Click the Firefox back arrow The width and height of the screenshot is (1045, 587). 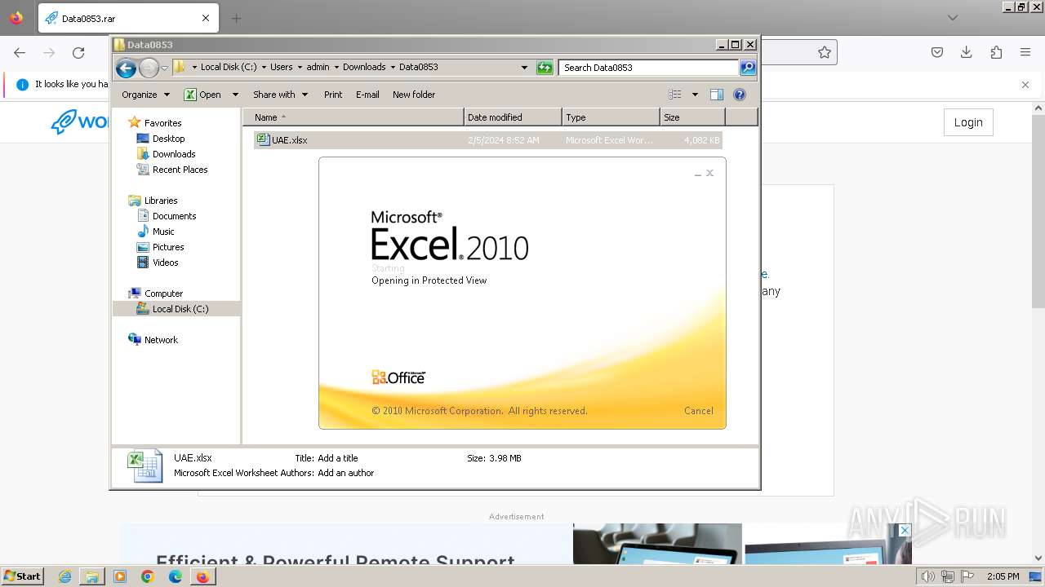[x=20, y=52]
